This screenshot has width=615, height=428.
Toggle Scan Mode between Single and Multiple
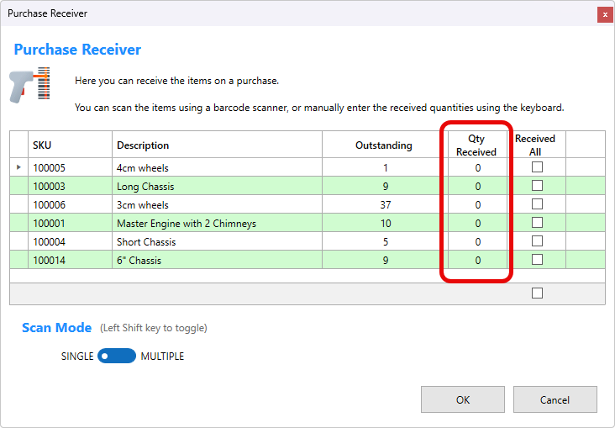click(x=117, y=357)
